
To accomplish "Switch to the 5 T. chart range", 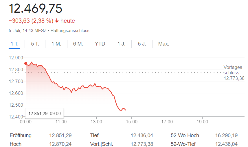I will pyautogui.click(x=35, y=44).
